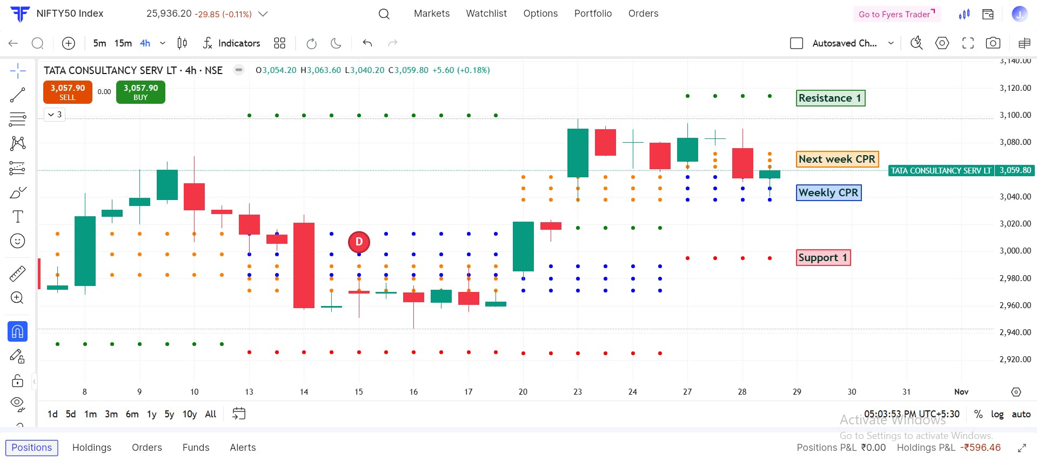Select the crosshair cursor tool
This screenshot has height=466, width=1037.
(18, 71)
